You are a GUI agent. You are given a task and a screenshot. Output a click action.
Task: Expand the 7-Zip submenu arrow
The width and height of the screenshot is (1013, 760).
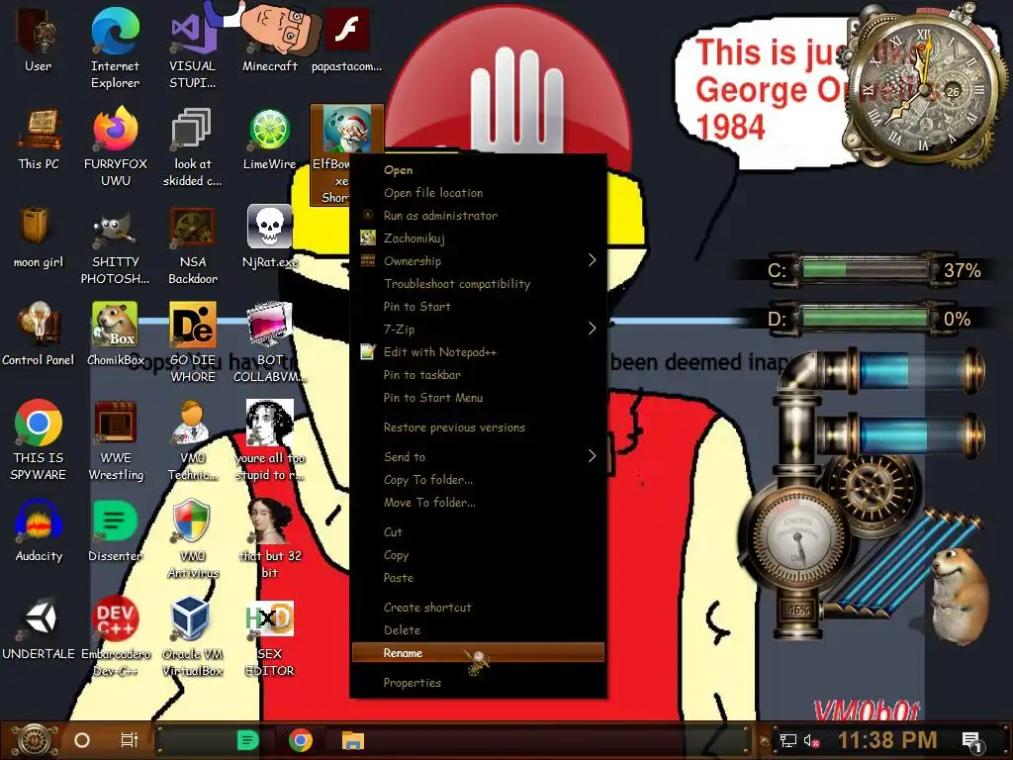(592, 329)
